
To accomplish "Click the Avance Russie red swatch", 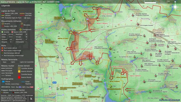I will coord(19,77).
